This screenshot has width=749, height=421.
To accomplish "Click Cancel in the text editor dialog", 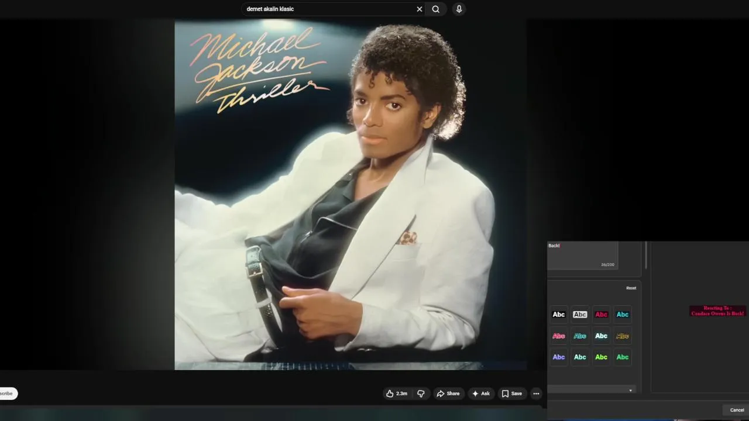I will pyautogui.click(x=737, y=410).
